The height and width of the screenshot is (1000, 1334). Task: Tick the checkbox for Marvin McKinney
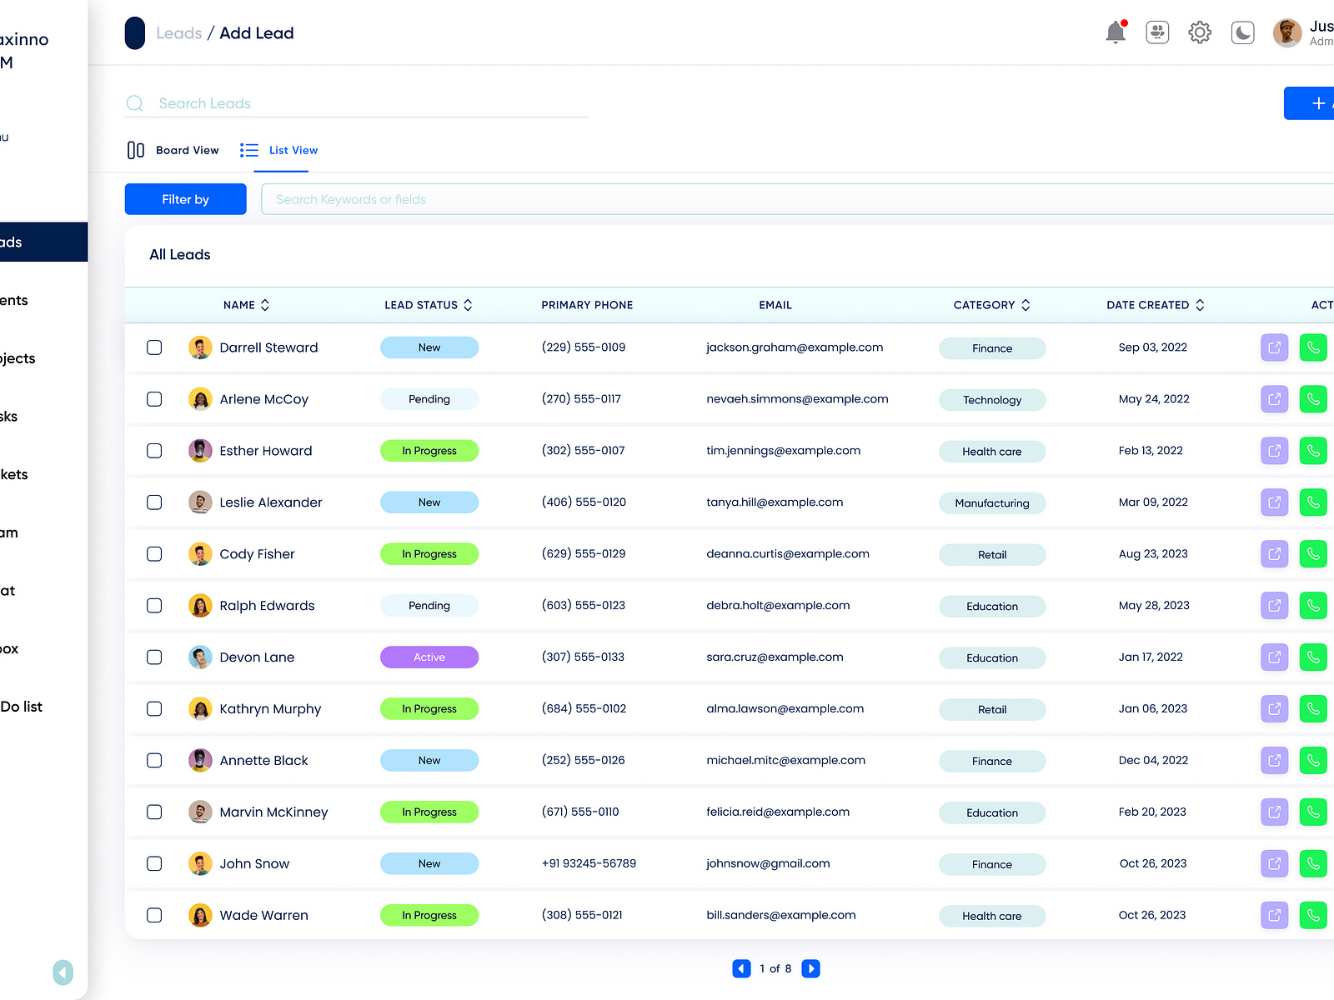154,812
